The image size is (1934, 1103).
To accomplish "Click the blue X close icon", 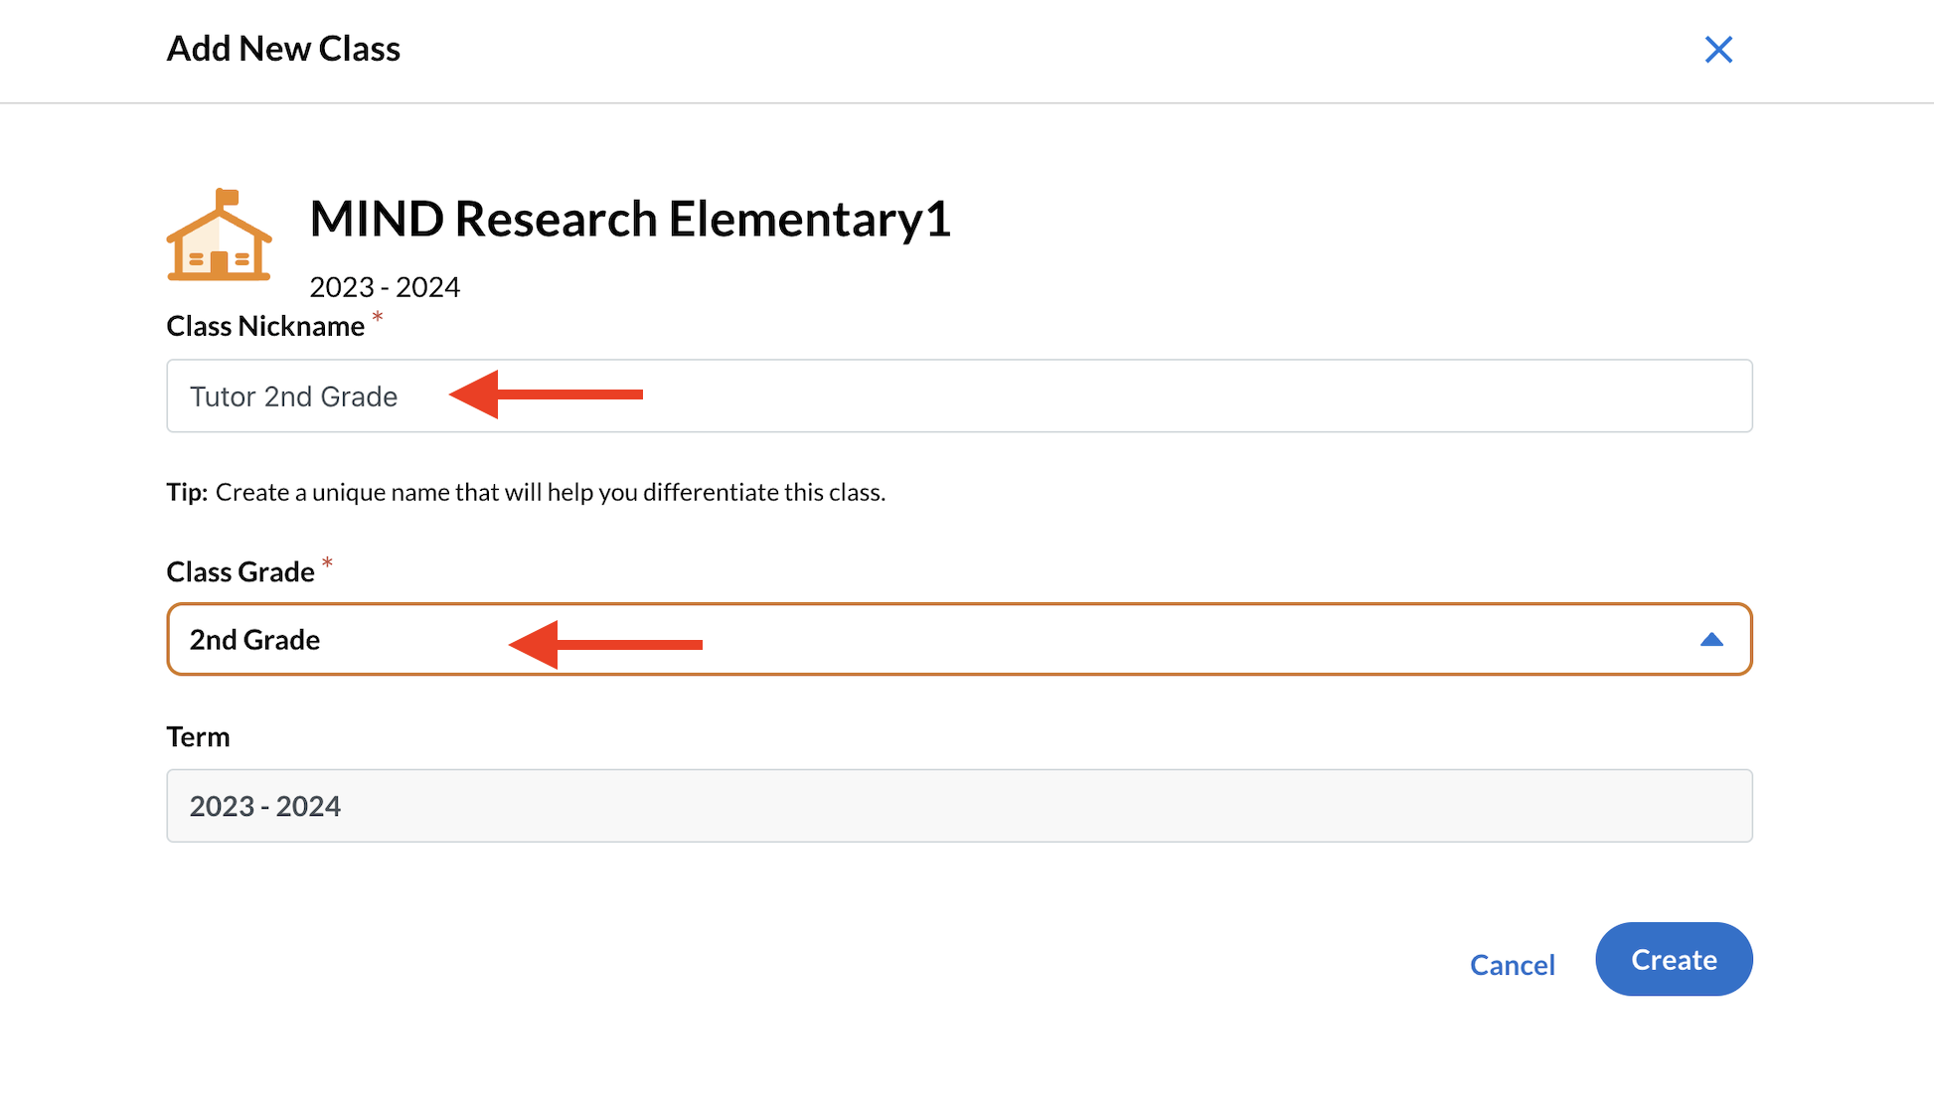I will click(x=1718, y=49).
